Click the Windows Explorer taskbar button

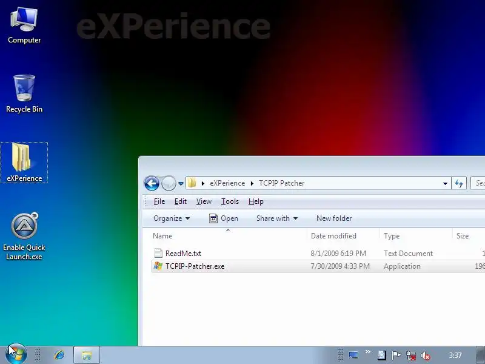[x=87, y=355]
